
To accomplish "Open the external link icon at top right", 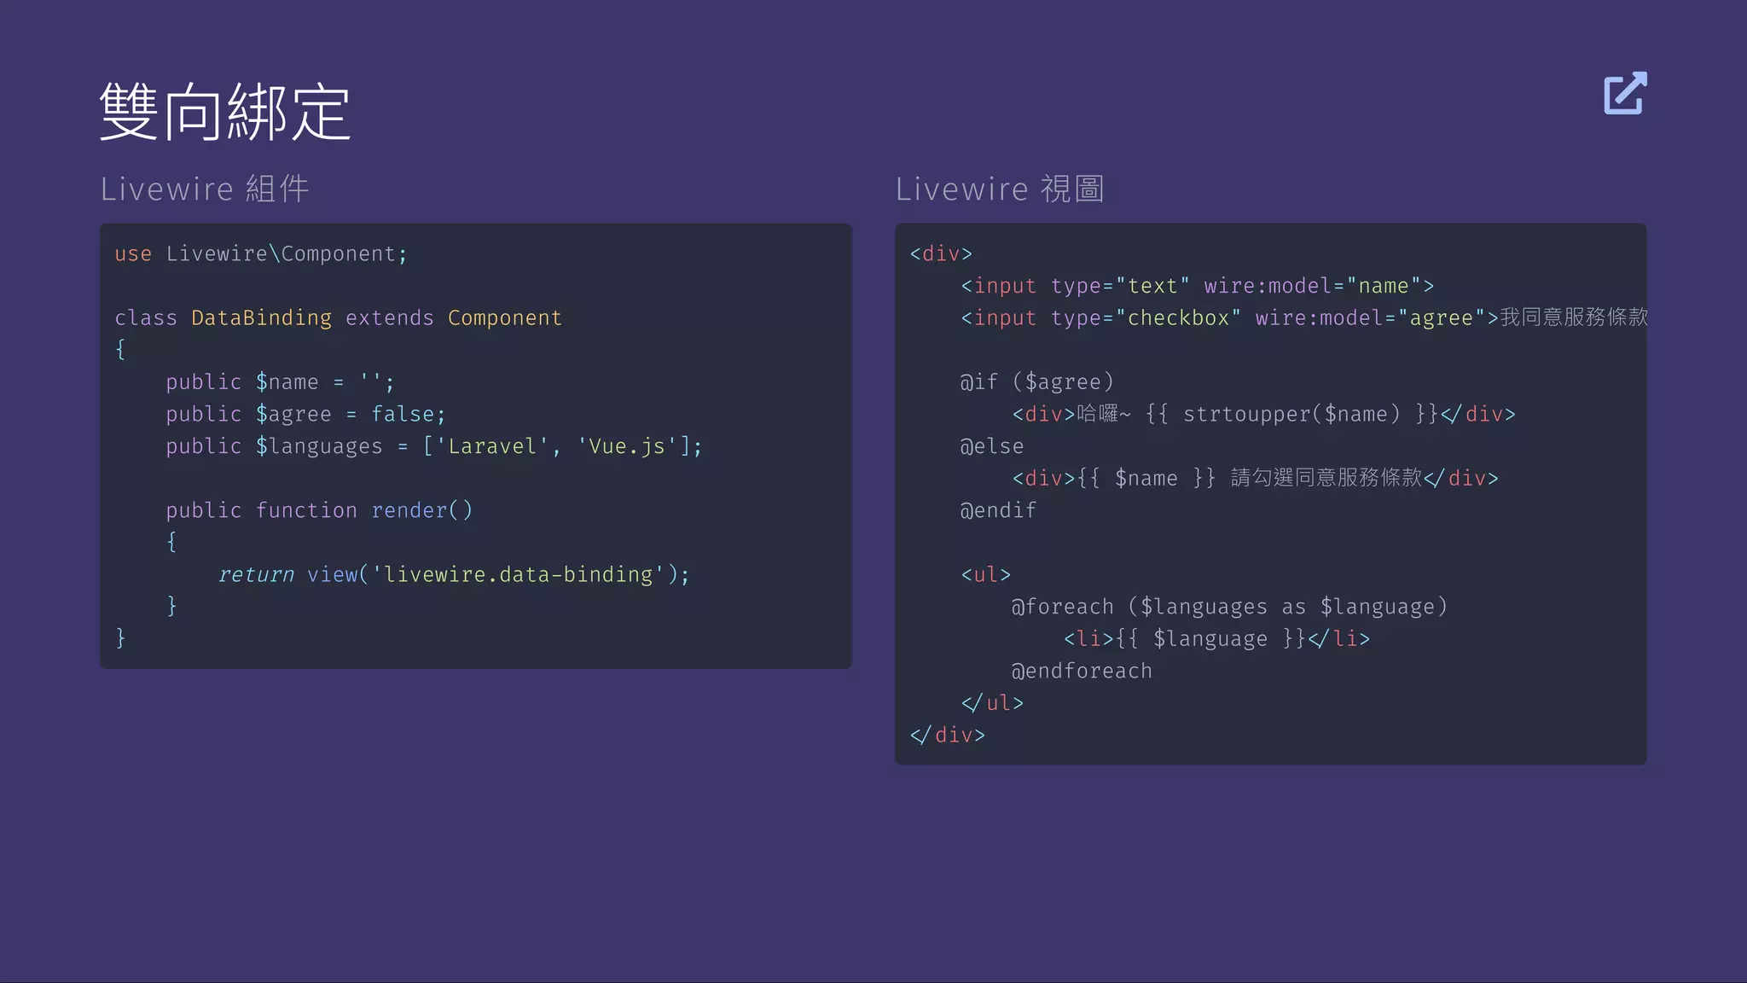I will pyautogui.click(x=1625, y=93).
